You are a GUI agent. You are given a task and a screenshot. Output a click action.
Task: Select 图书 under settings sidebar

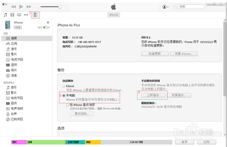[x=26, y=65]
